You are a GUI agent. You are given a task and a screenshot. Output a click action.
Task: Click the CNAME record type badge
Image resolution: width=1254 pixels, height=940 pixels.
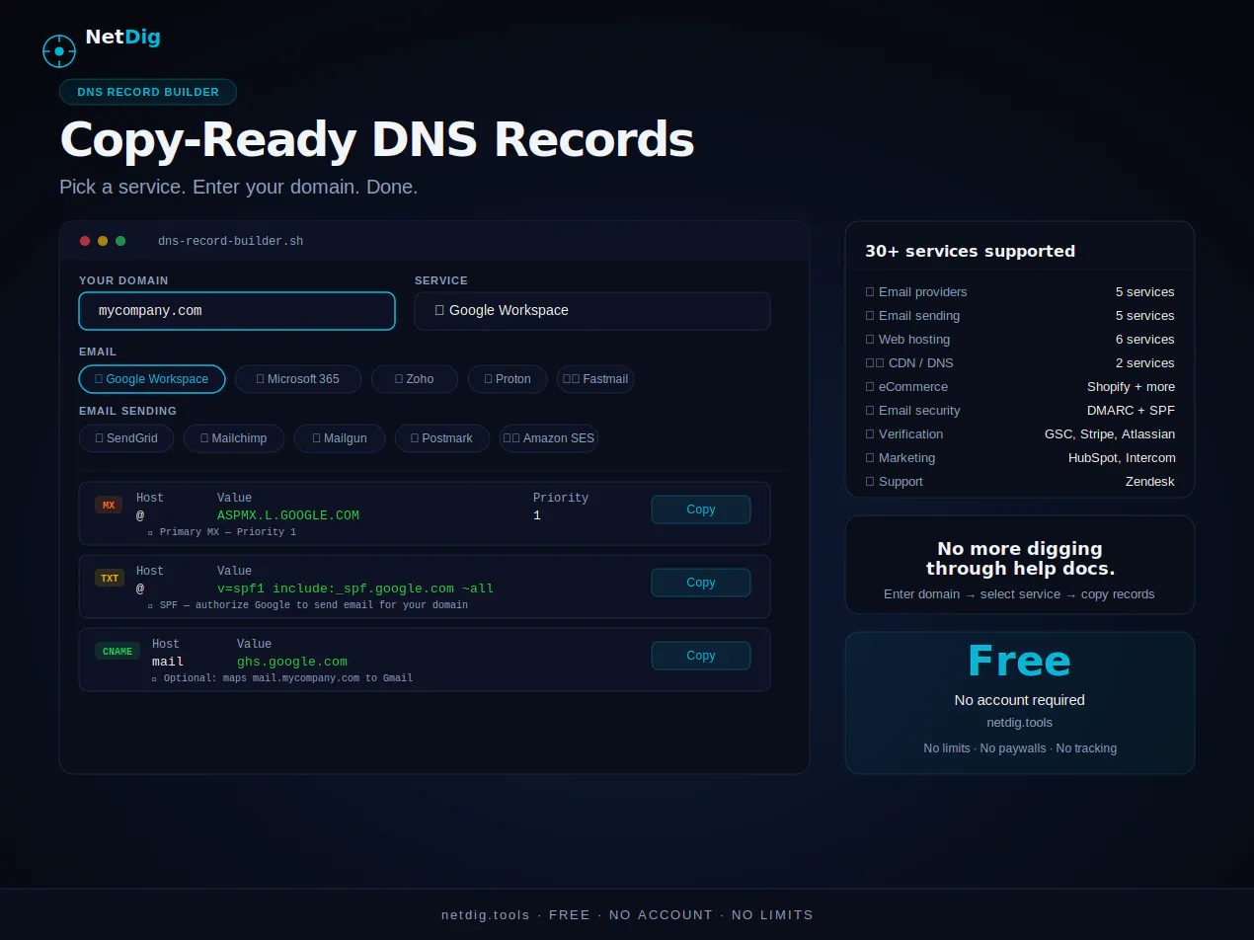[118, 652]
